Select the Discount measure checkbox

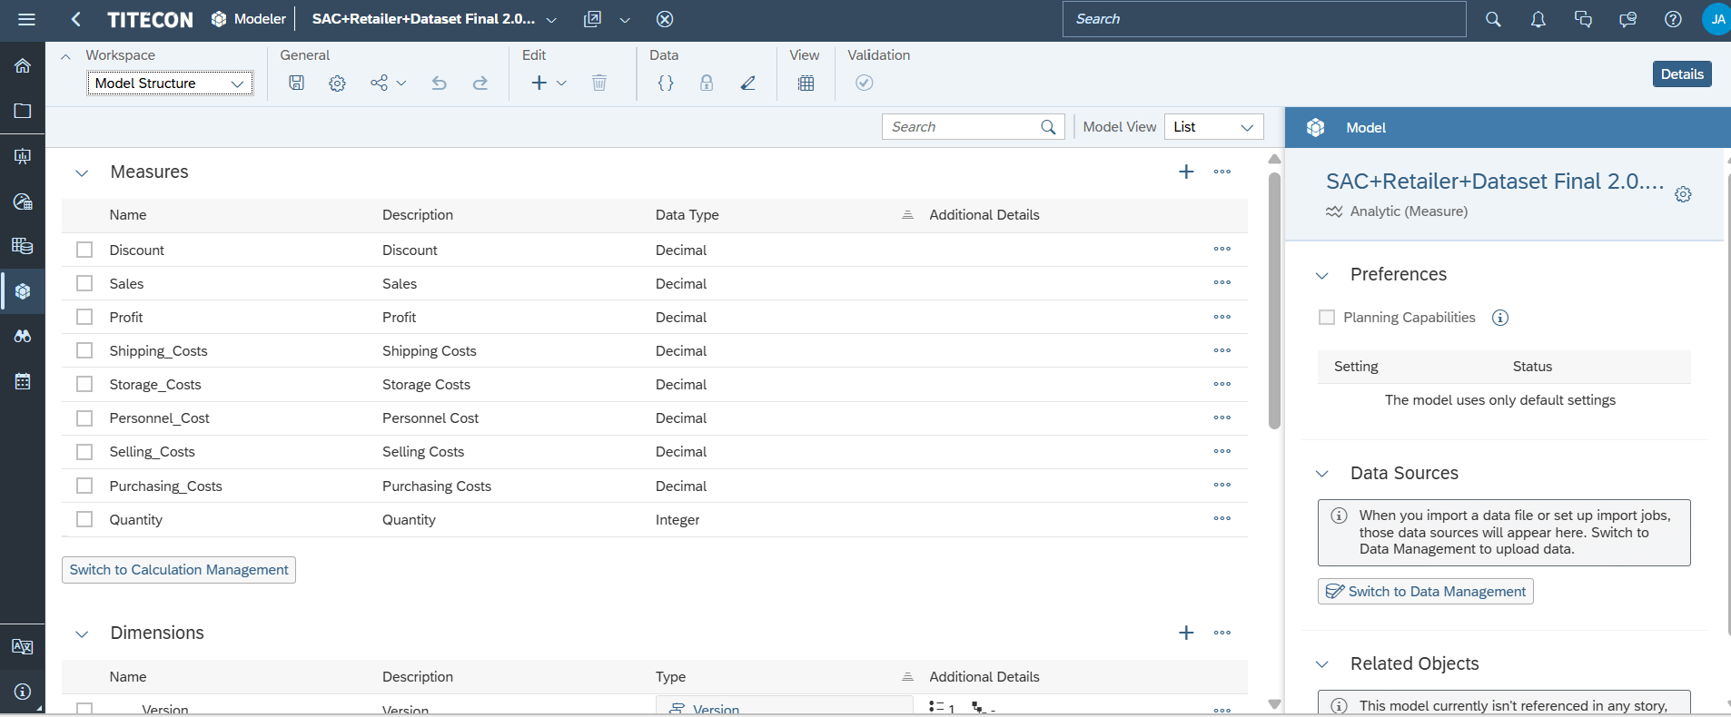84,250
